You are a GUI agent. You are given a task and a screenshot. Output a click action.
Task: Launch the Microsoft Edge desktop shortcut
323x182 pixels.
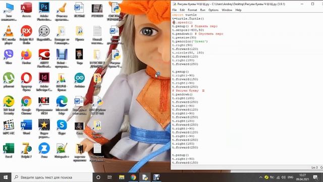click(x=62, y=105)
